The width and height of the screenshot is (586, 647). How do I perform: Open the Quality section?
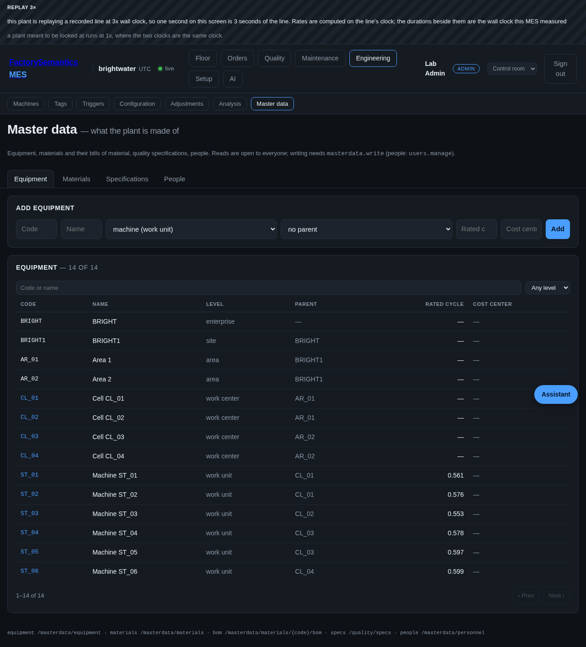point(274,58)
